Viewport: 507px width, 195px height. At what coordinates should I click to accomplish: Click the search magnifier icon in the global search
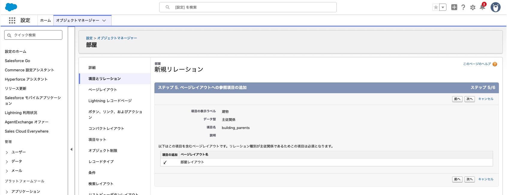(x=168, y=7)
